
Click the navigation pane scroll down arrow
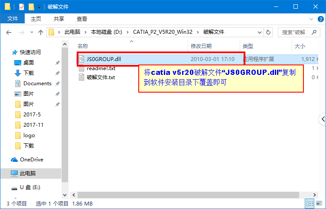tap(65, 195)
